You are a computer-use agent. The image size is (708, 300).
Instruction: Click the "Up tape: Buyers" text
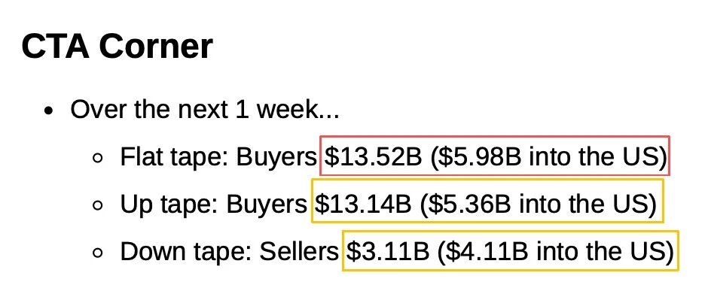(213, 205)
